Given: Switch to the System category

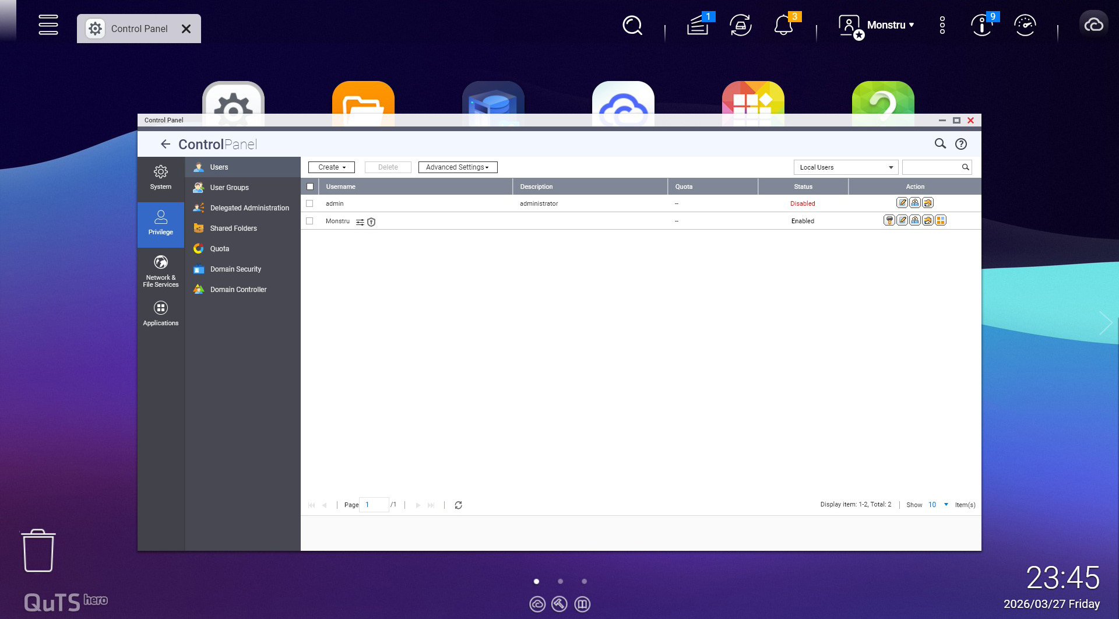Looking at the screenshot, I should pyautogui.click(x=161, y=177).
